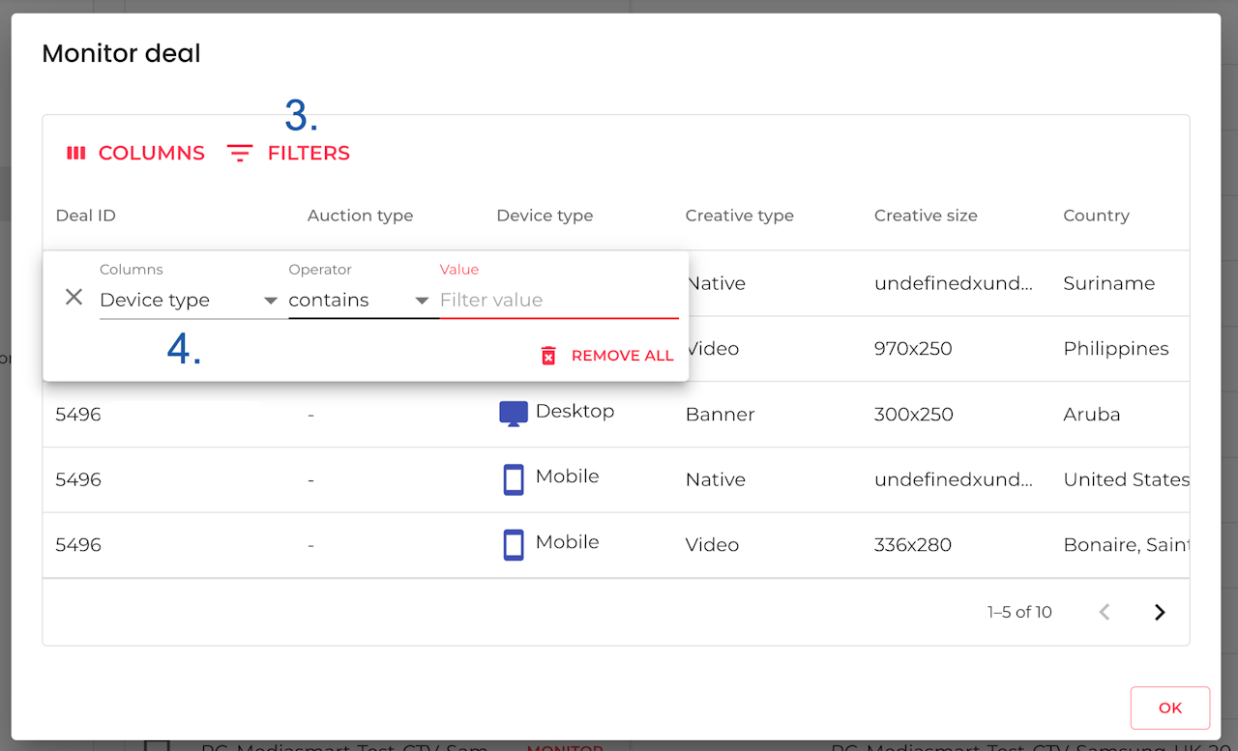
Task: Click the Filter value input field
Action: [558, 301]
